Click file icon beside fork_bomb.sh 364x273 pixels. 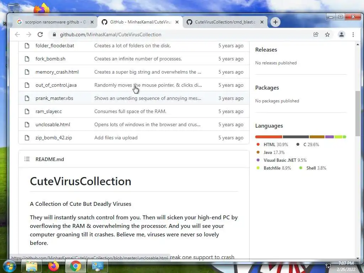coord(27,59)
